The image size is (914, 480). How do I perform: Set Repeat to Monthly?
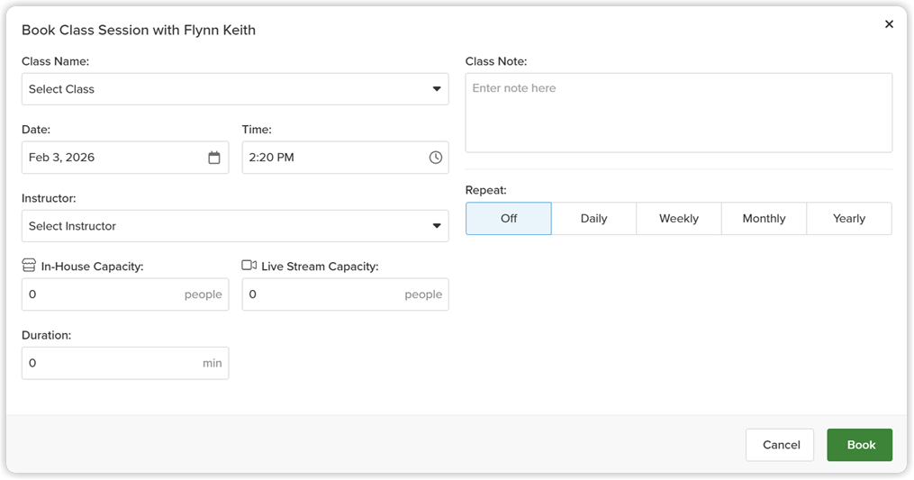click(x=764, y=219)
